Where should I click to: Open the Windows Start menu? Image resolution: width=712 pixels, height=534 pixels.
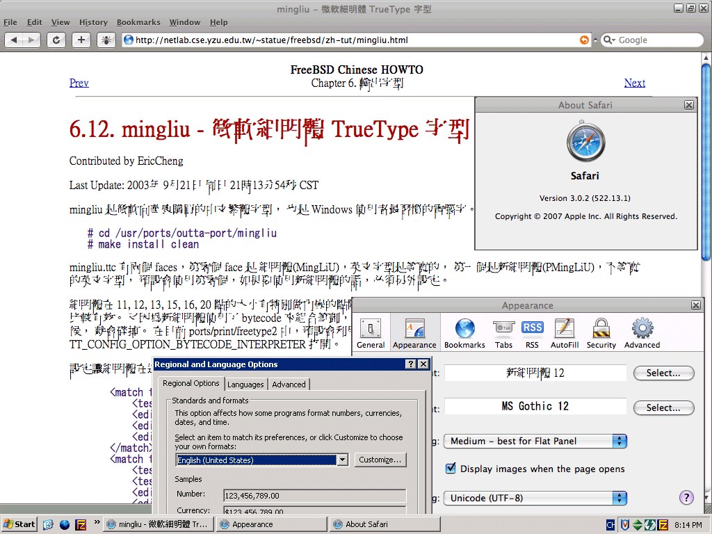(x=19, y=524)
